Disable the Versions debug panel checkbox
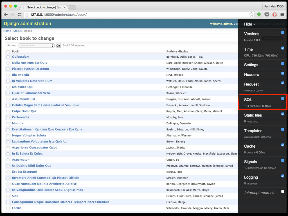Viewport: 288px width, 216px height. click(283, 33)
